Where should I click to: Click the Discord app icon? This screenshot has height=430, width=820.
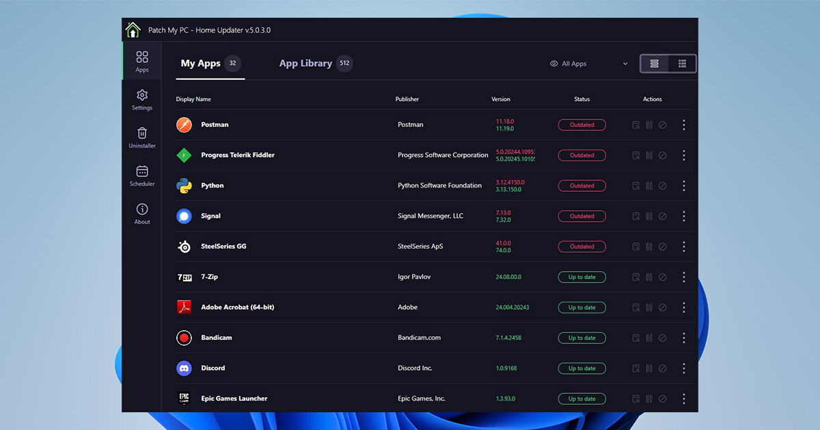point(184,368)
